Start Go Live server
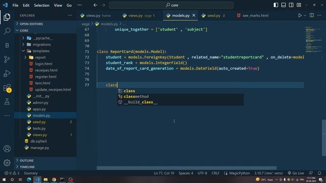Image resolution: width=326 pixels, height=183 pixels. [x=296, y=173]
